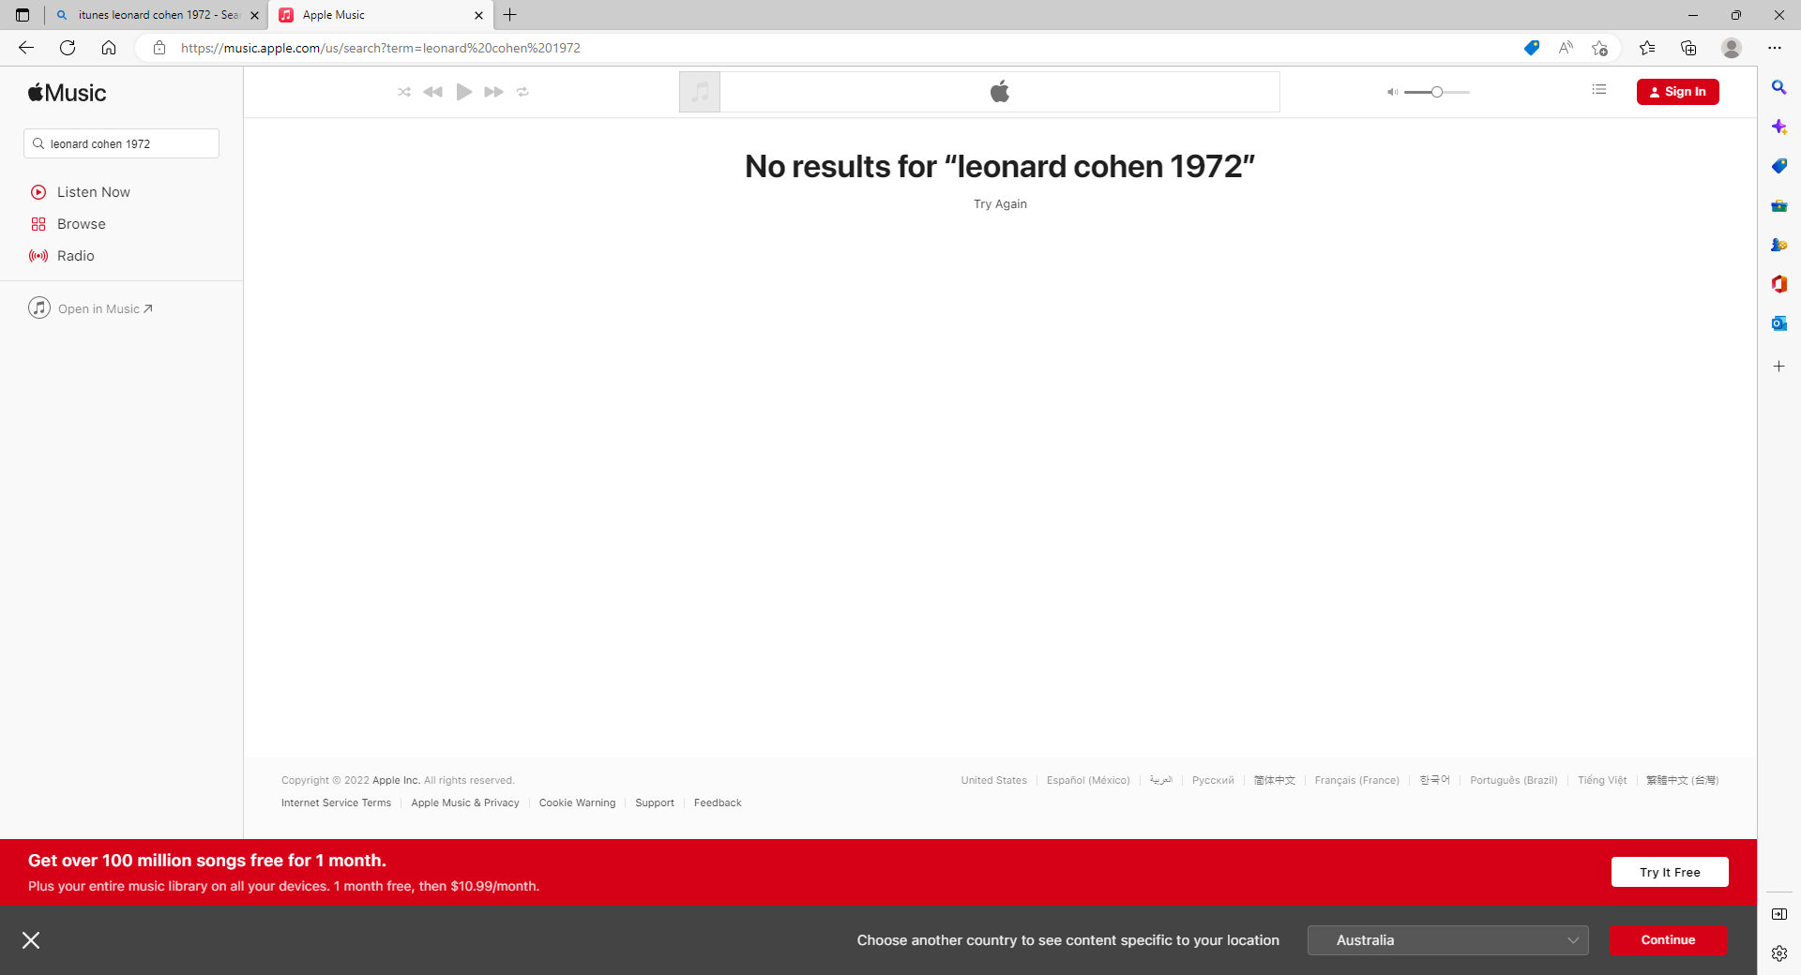1801x975 pixels.
Task: Expand the Australia country dropdown
Action: [x=1447, y=940]
